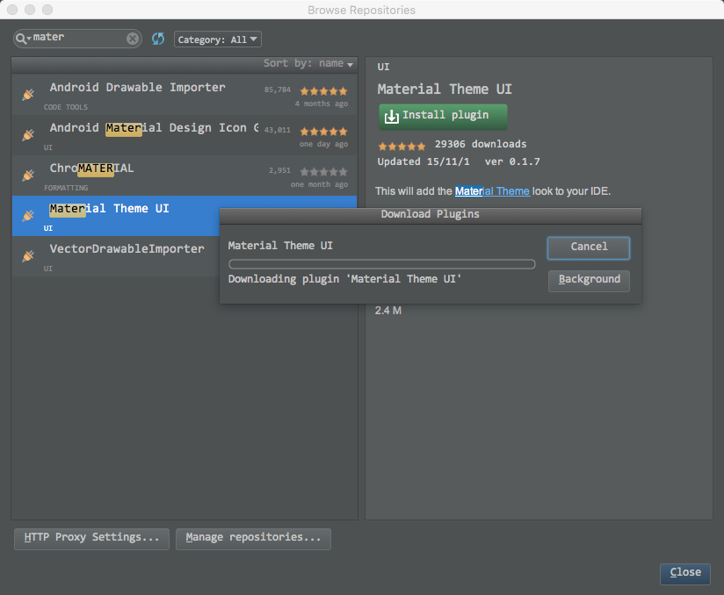Click the '4 months ago' label
This screenshot has width=724, height=595.
322,104
